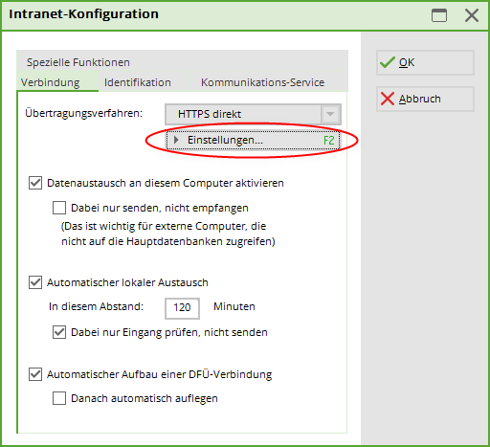Screen dimensions: 490x447
Task: Click the 120 minutes interval field
Action: click(x=182, y=308)
